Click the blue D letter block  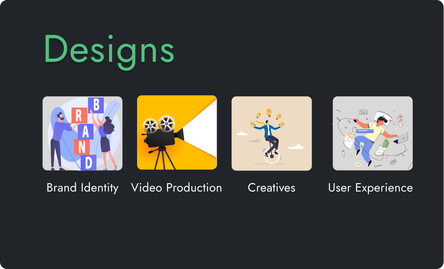pos(88,163)
